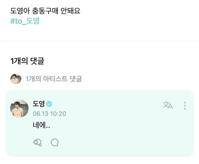The height and width of the screenshot is (164, 199).
Task: Open the #to_도영 hashtag
Action: tap(25, 21)
